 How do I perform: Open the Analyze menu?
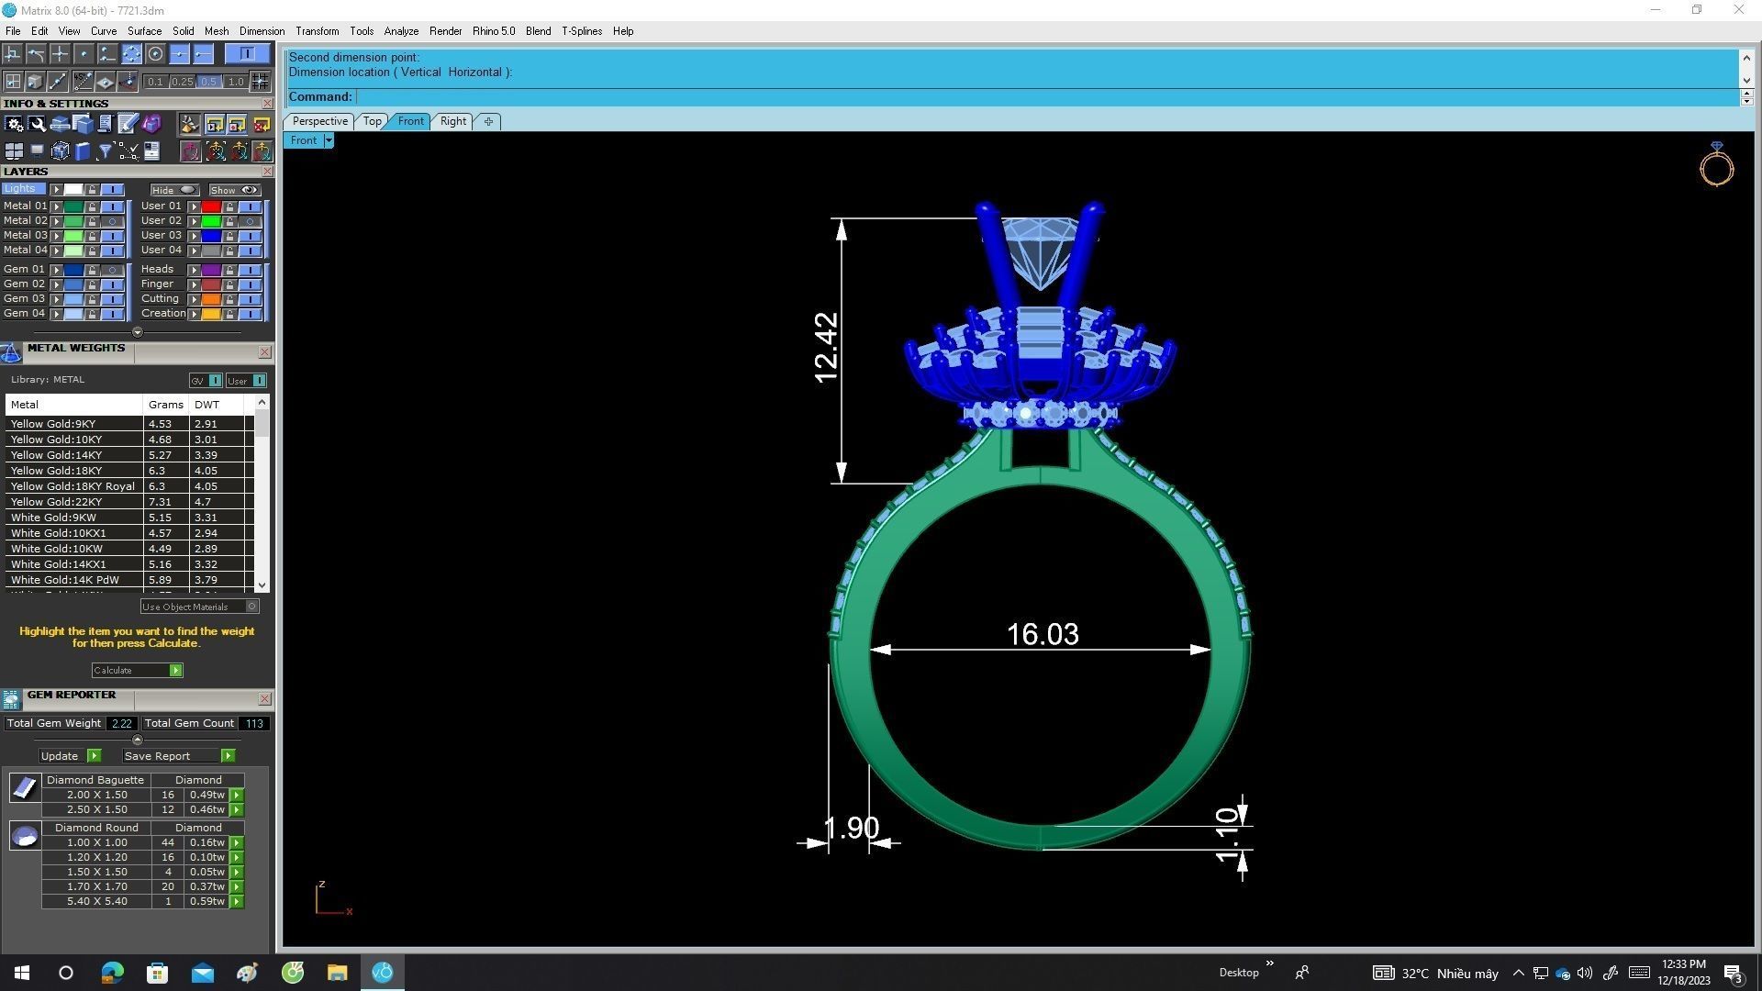coord(401,31)
